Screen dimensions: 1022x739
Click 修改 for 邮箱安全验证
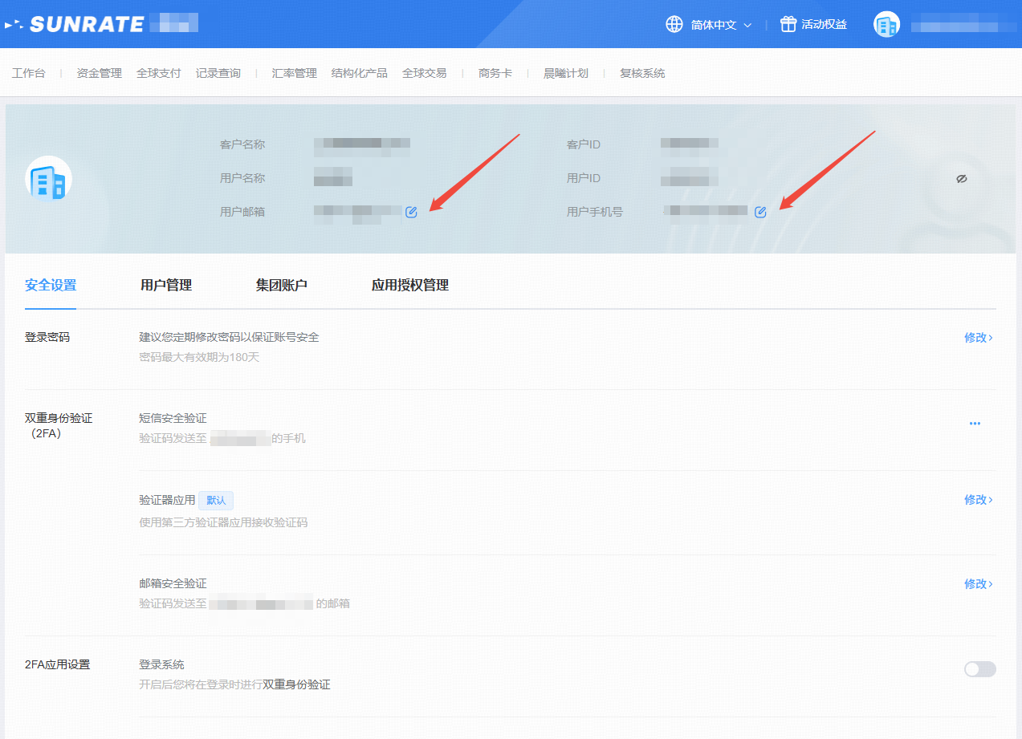click(978, 584)
